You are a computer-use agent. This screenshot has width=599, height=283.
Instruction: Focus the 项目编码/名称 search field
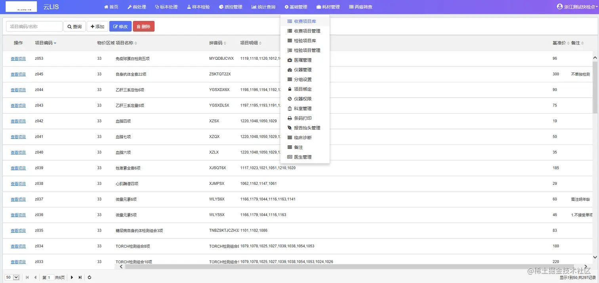tap(34, 27)
